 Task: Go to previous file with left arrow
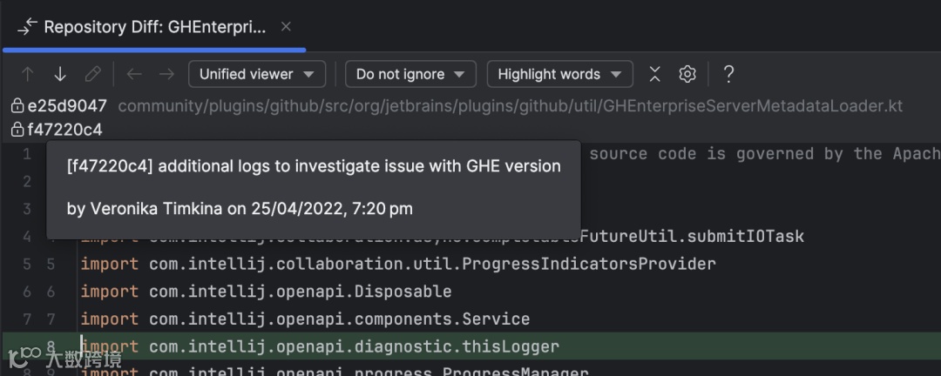(x=133, y=74)
